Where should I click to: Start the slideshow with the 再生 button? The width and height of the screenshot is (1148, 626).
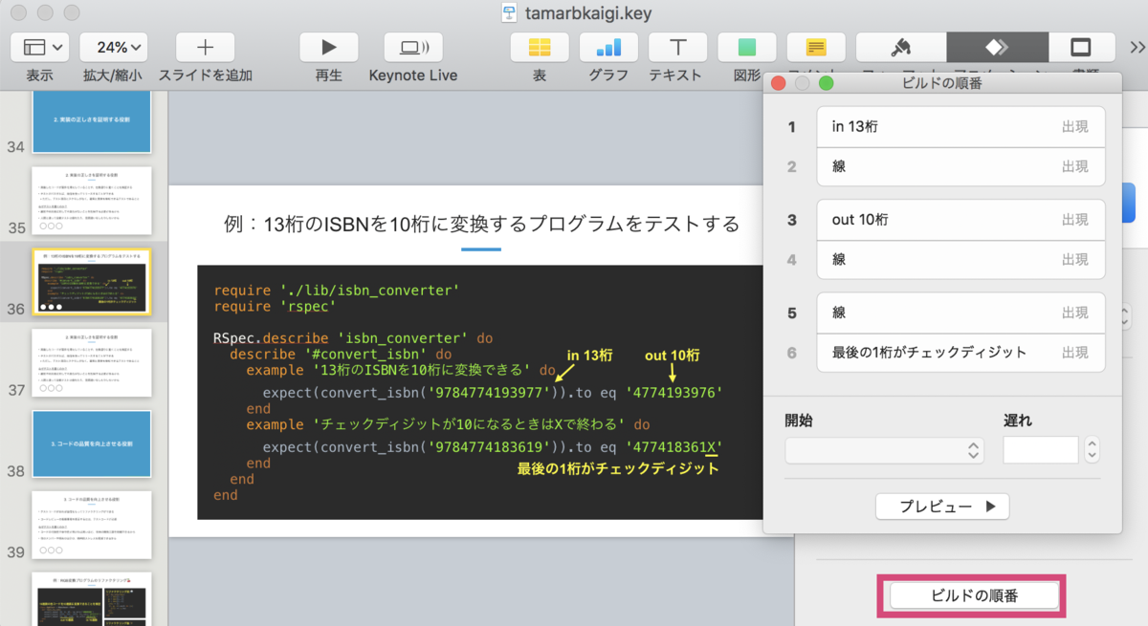(x=328, y=47)
